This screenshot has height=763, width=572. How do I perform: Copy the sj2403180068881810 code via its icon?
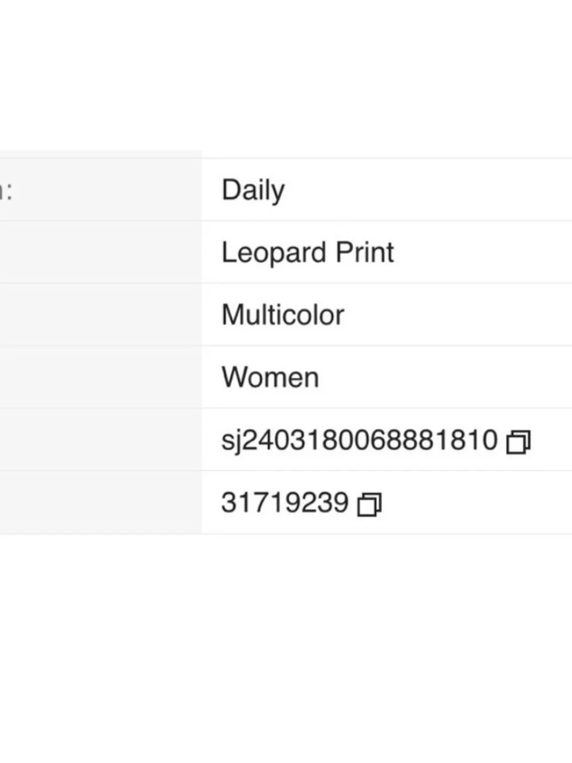519,441
